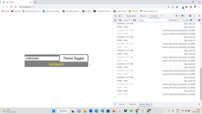Expand more DevTools tabs chevron
Screen dimensions: 202x114
pyautogui.click(x=162, y=16)
